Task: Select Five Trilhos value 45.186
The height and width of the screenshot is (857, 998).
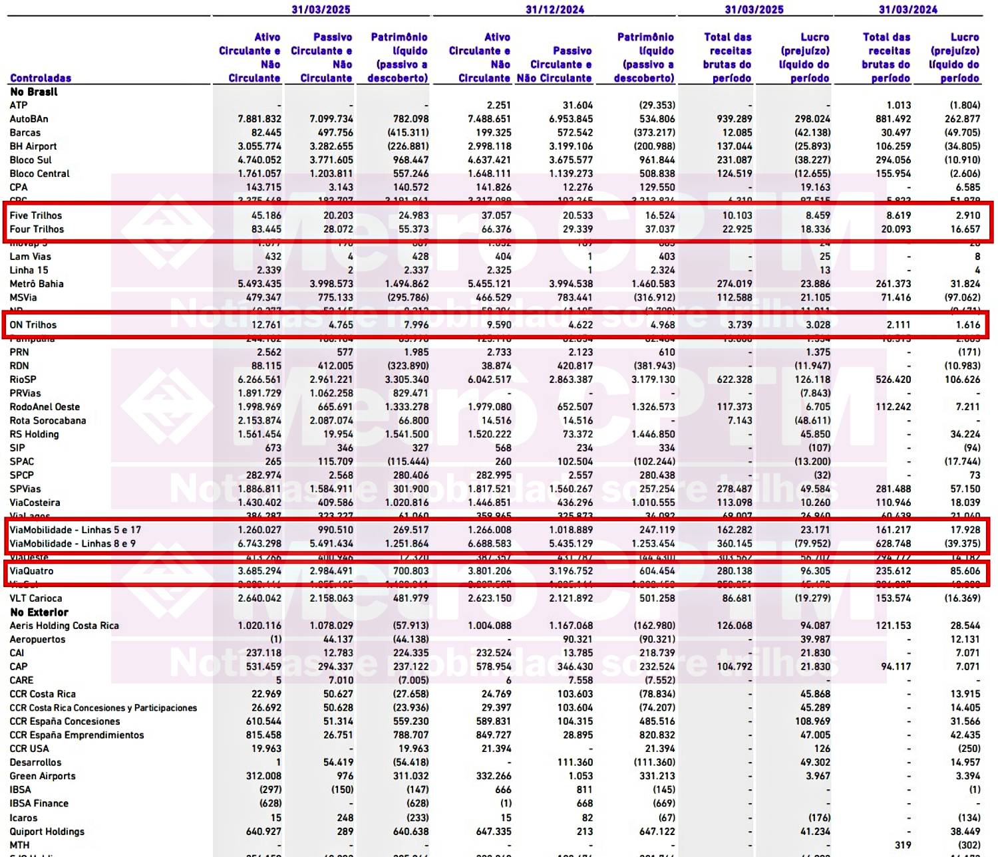Action: [x=266, y=215]
